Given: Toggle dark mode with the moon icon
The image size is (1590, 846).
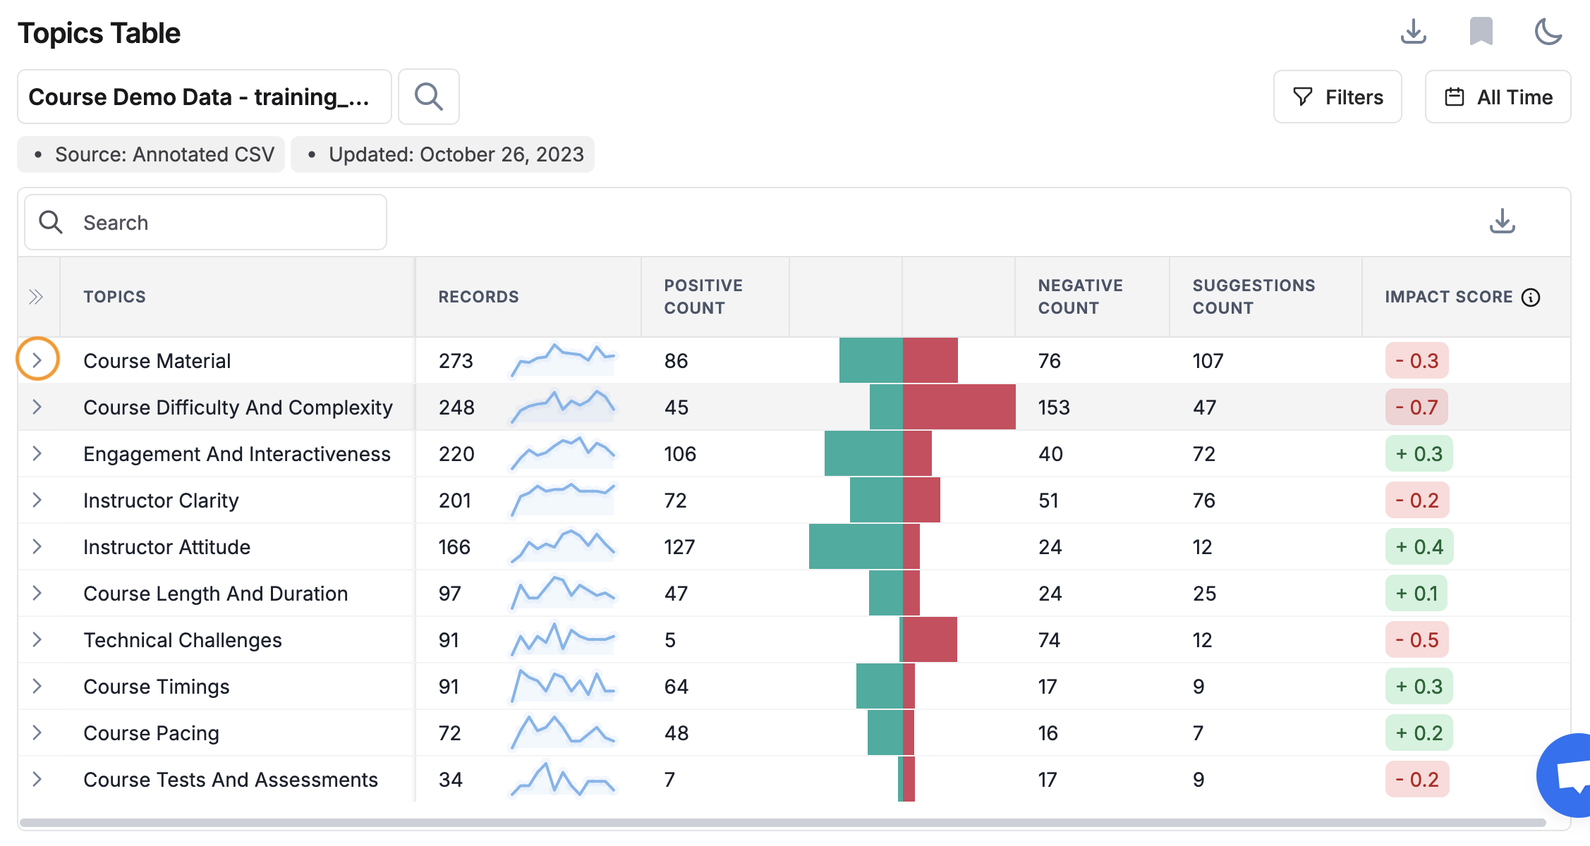Looking at the screenshot, I should tap(1548, 32).
